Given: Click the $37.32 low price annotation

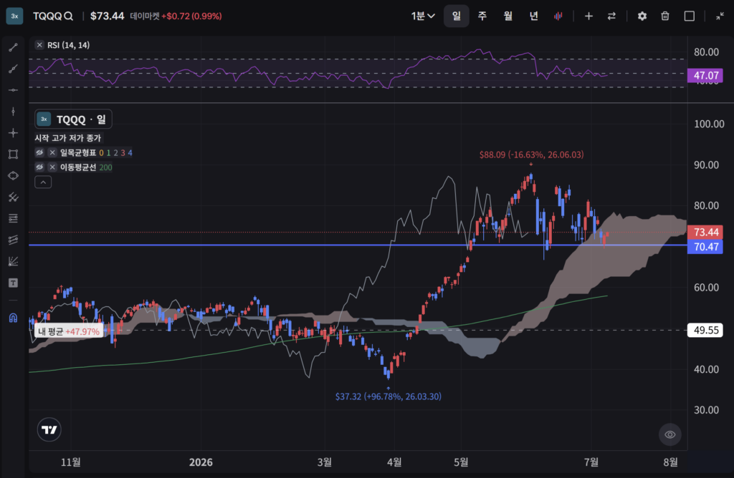Looking at the screenshot, I should 388,396.
